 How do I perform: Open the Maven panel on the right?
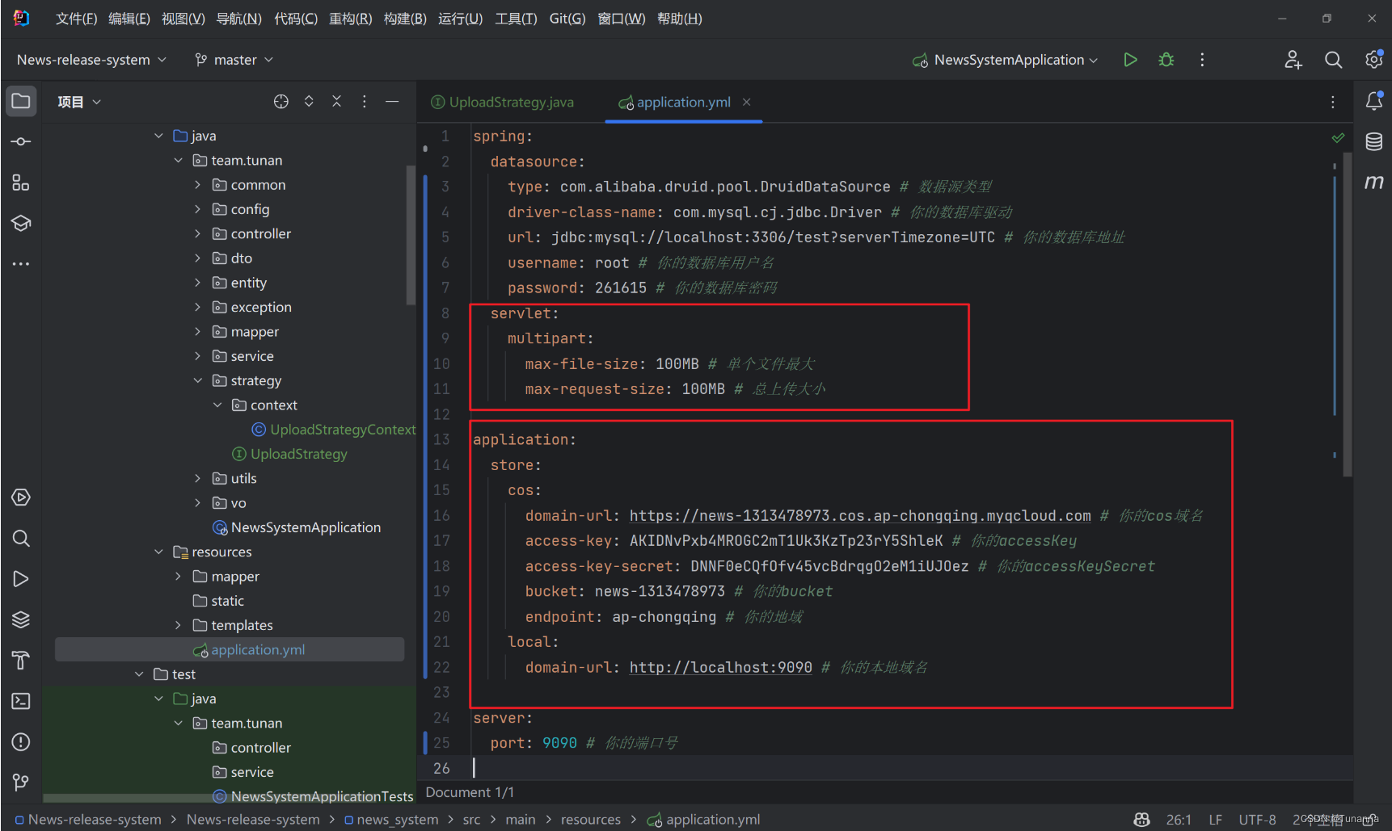pos(1373,182)
